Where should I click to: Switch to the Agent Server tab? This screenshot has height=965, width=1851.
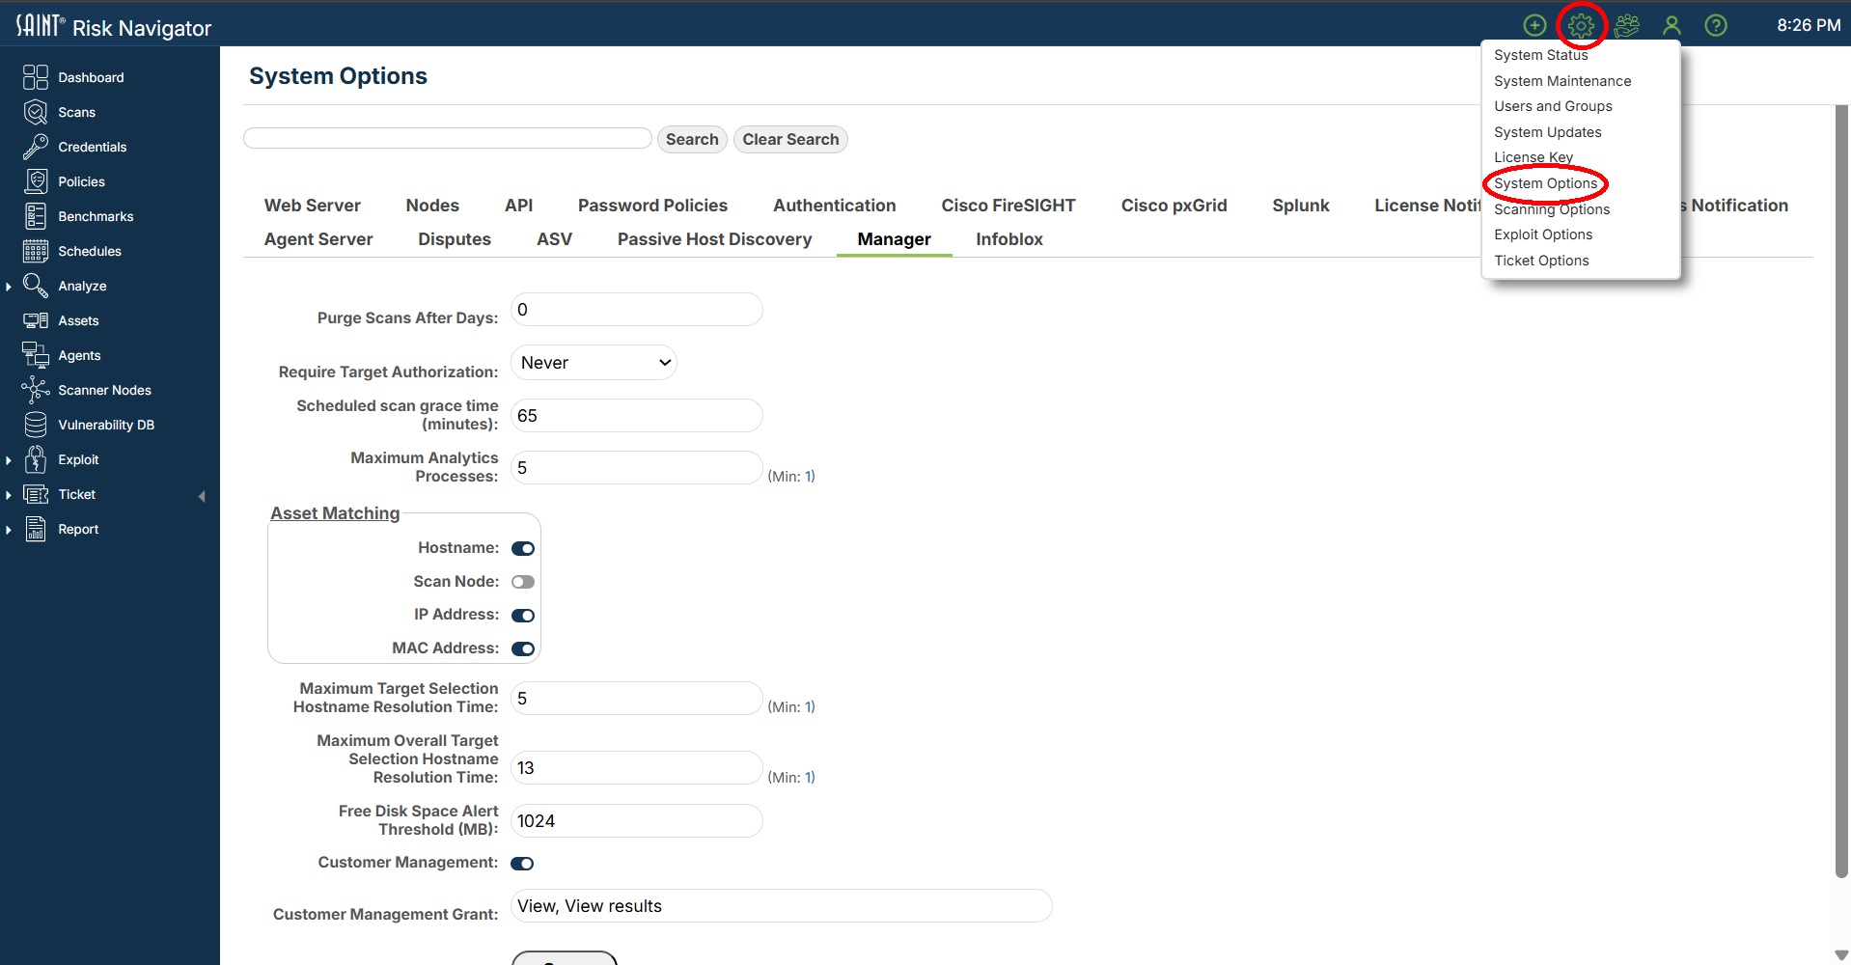coord(318,239)
